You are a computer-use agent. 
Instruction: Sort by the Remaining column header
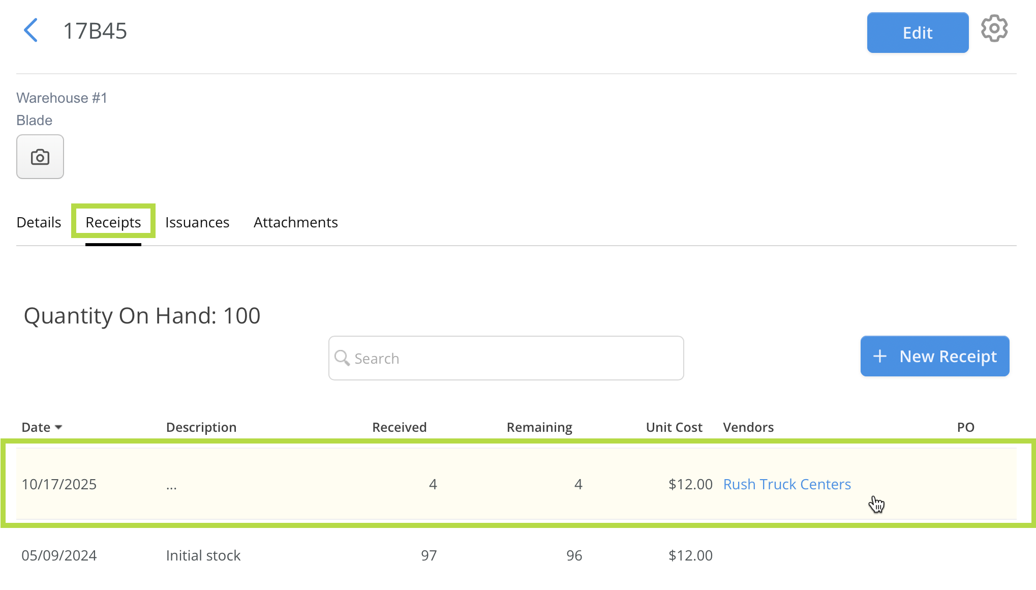tap(539, 427)
